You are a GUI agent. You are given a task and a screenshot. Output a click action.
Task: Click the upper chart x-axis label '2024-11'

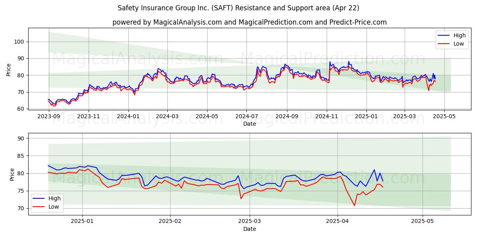coord(327,117)
